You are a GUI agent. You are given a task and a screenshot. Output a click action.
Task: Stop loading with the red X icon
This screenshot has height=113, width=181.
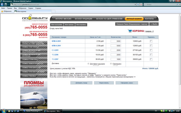pos(141,5)
